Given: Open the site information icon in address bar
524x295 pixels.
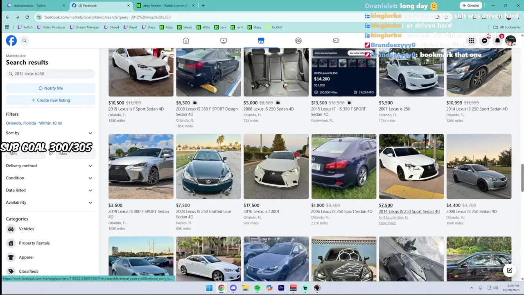Looking at the screenshot, I should pos(39,17).
